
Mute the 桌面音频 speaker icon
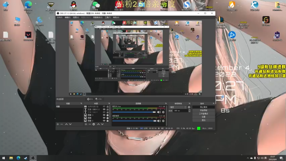tap(159, 121)
